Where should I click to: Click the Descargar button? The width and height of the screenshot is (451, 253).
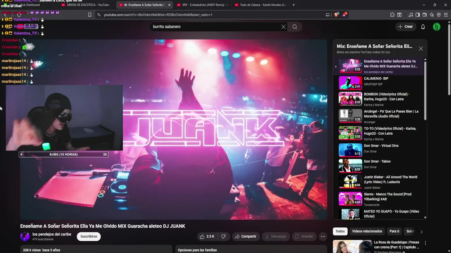(x=276, y=236)
